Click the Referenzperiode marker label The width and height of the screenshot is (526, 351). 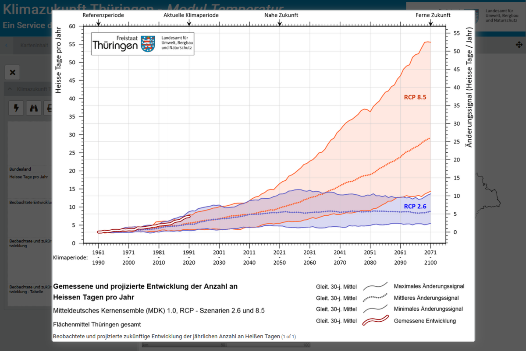103,15
